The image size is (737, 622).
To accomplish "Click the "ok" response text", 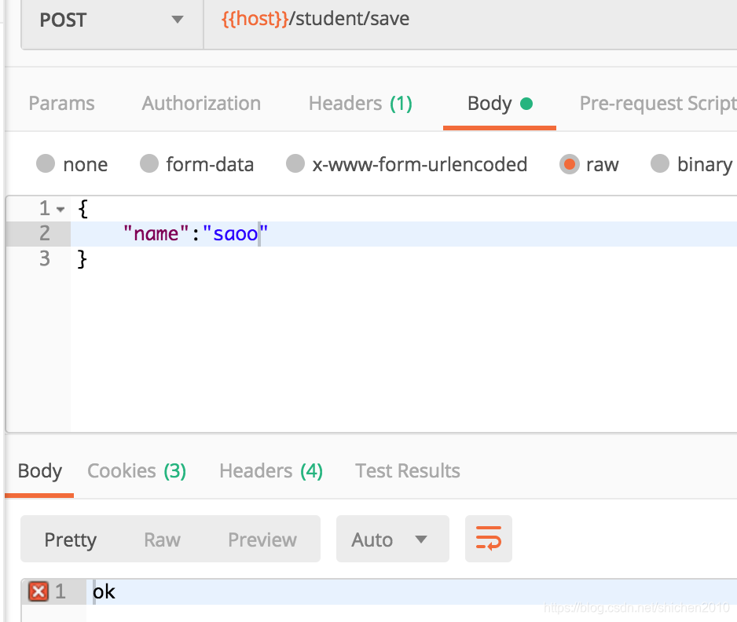I will click(x=104, y=592).
